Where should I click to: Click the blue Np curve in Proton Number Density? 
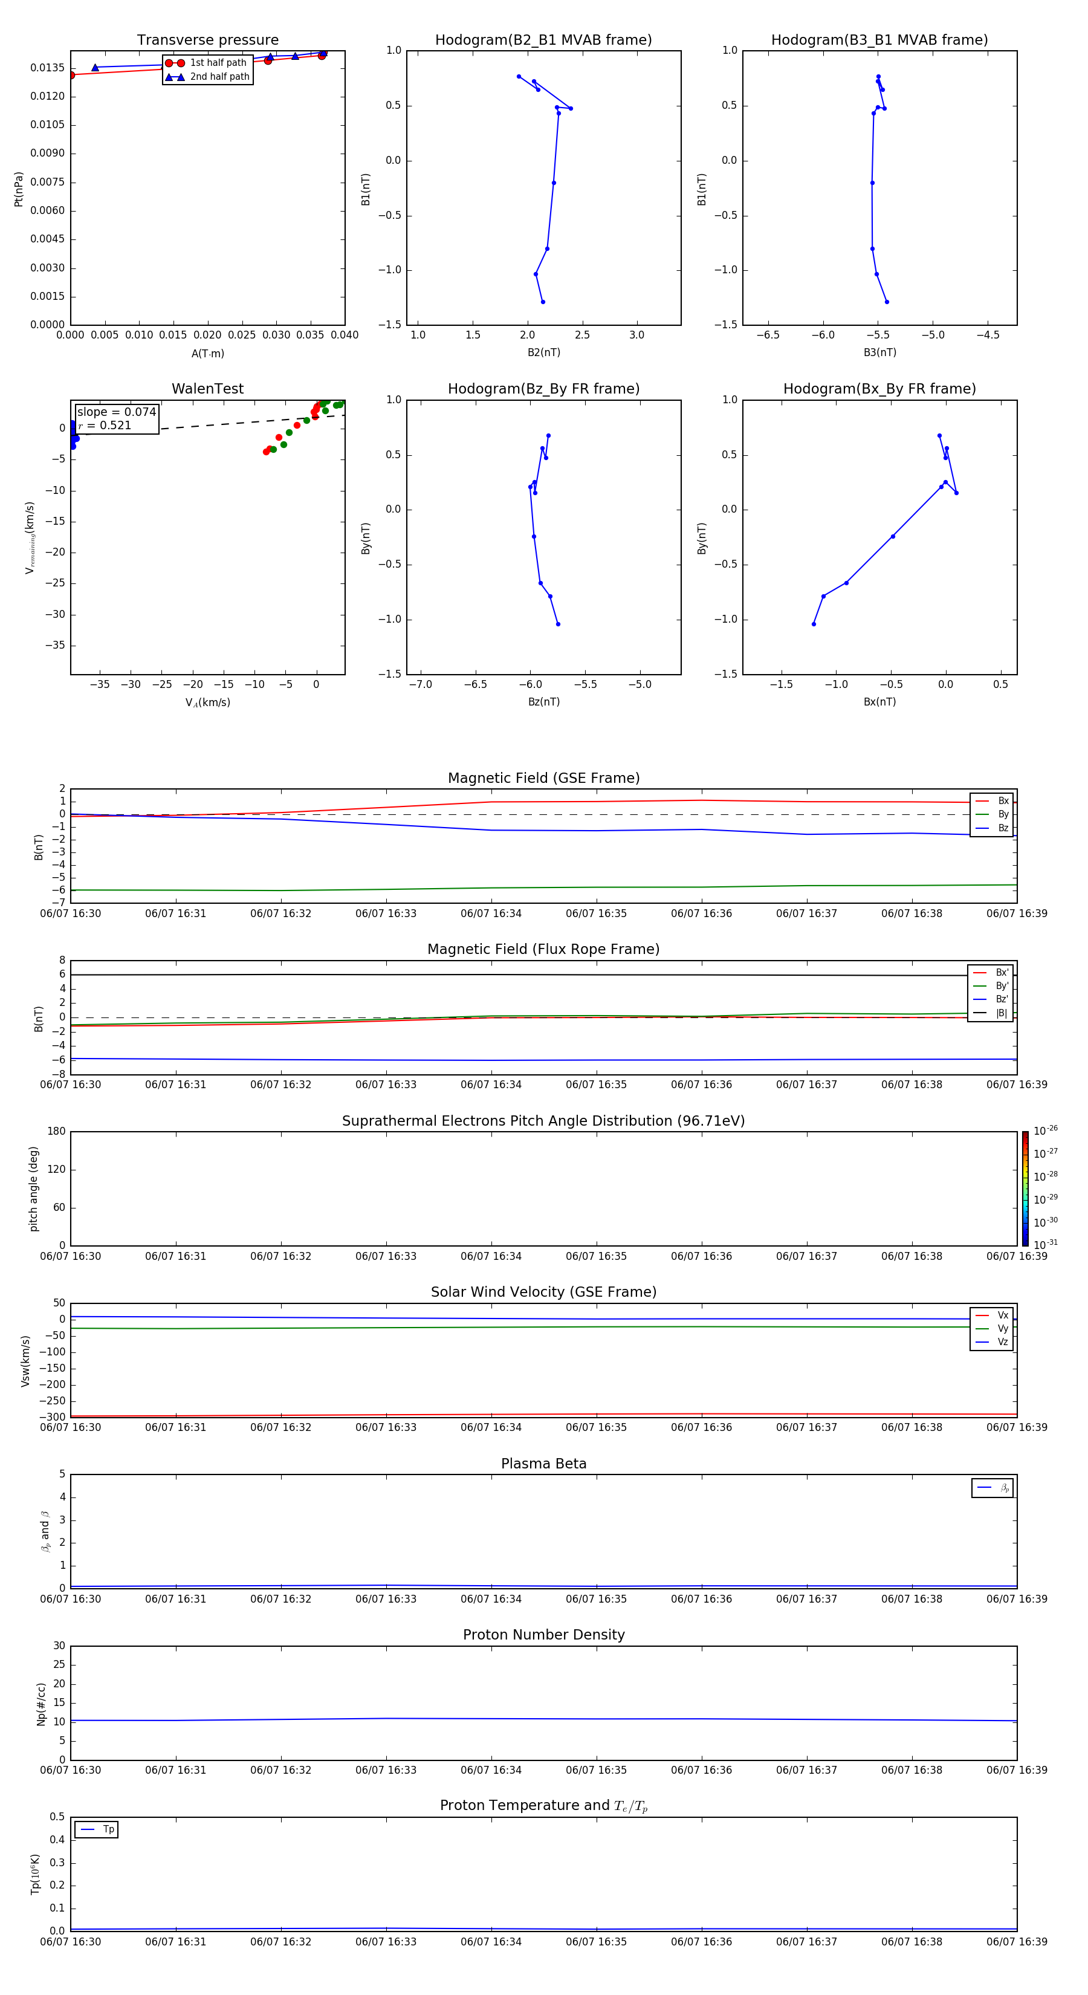tap(542, 1719)
